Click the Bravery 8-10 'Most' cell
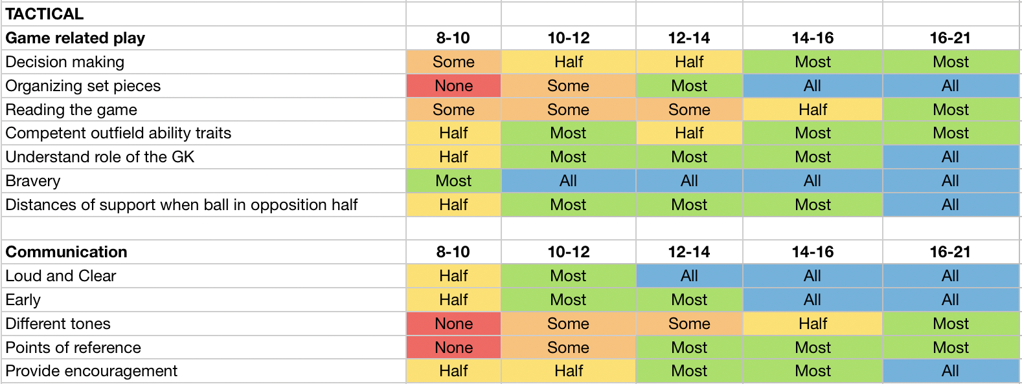 coord(453,181)
